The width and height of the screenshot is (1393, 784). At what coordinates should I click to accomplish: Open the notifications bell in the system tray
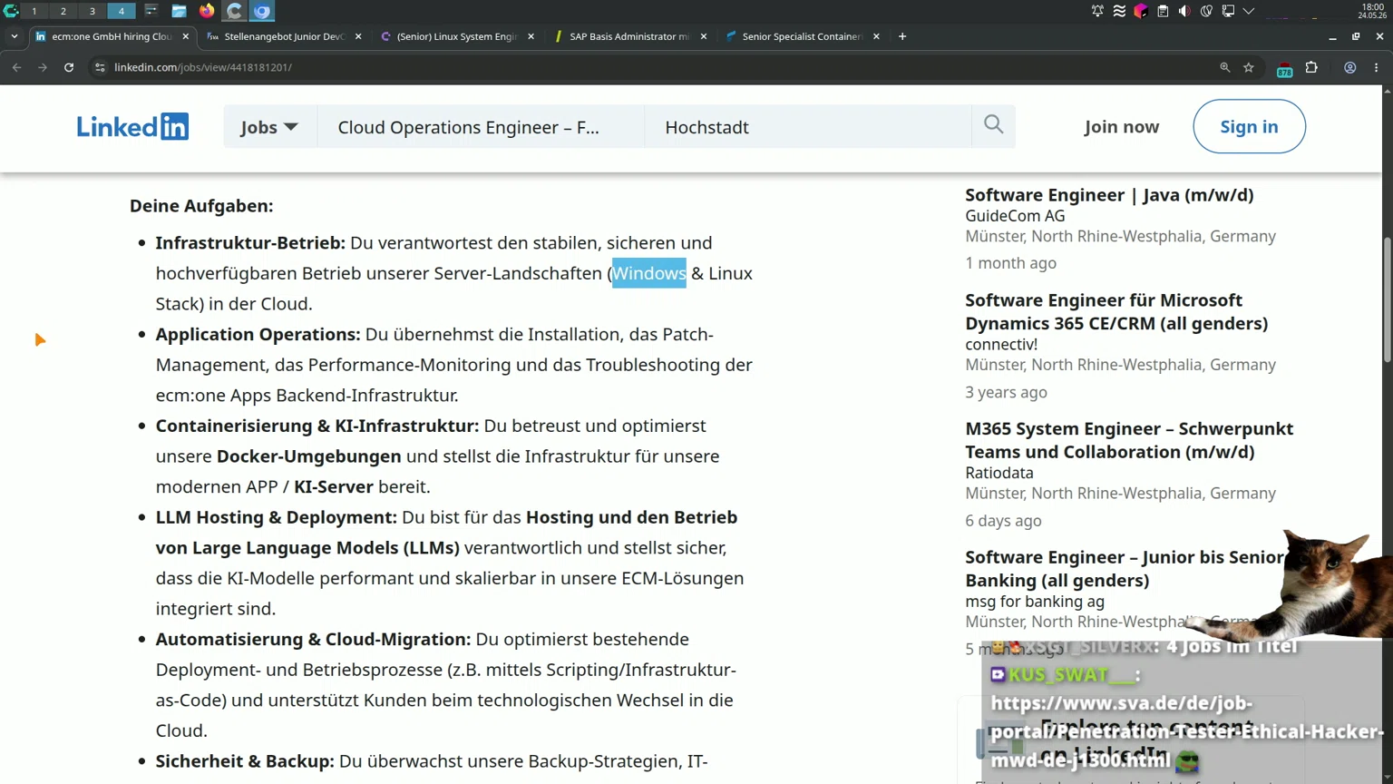click(x=1097, y=11)
